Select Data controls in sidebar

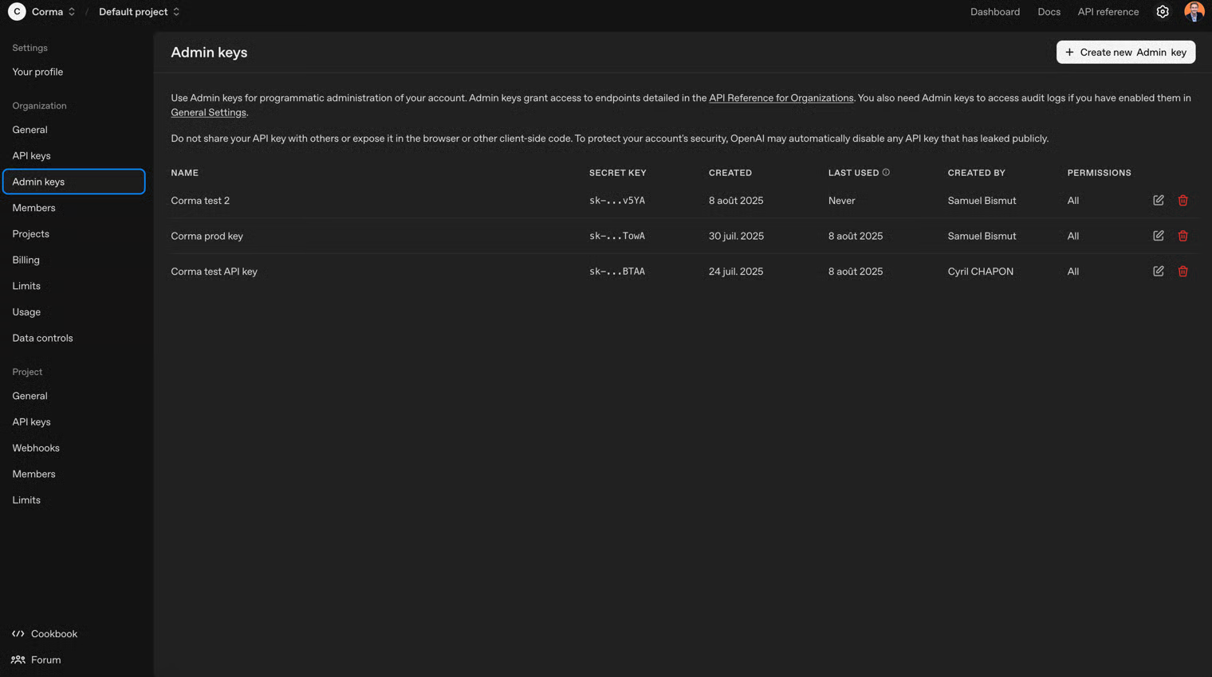[x=42, y=338]
